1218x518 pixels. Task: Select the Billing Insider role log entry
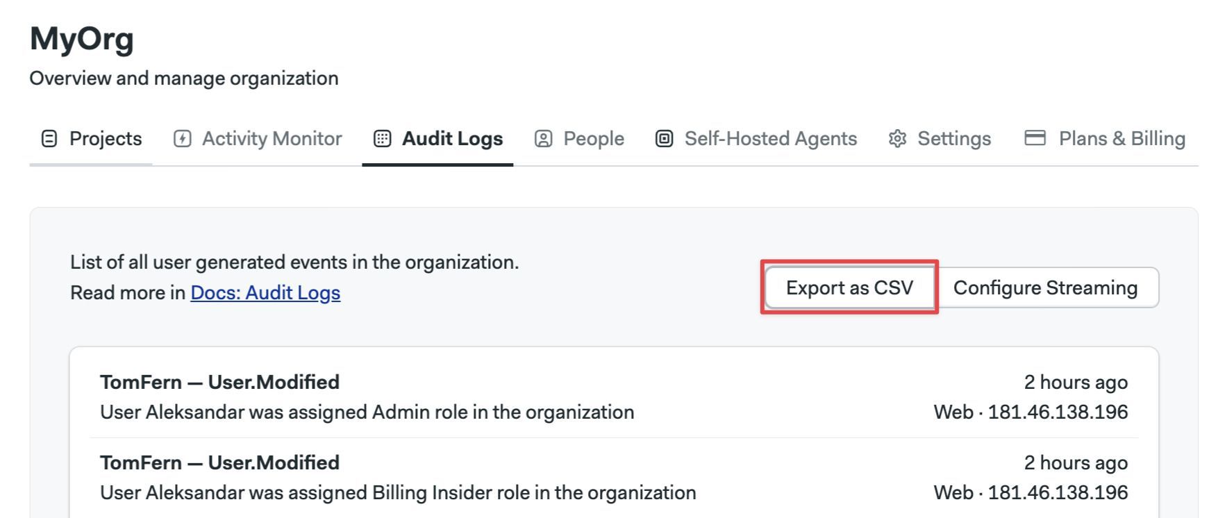tap(614, 478)
